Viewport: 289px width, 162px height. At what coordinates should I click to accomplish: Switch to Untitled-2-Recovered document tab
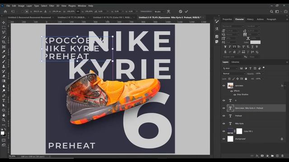click(29, 18)
